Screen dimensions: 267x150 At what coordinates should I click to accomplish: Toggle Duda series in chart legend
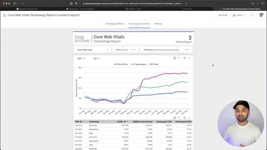(154, 64)
